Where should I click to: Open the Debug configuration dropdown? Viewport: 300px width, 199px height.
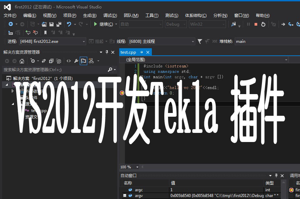(176, 24)
